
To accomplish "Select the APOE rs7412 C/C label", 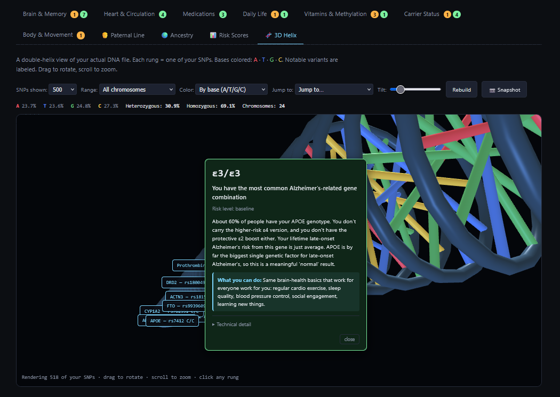I will coord(172,321).
